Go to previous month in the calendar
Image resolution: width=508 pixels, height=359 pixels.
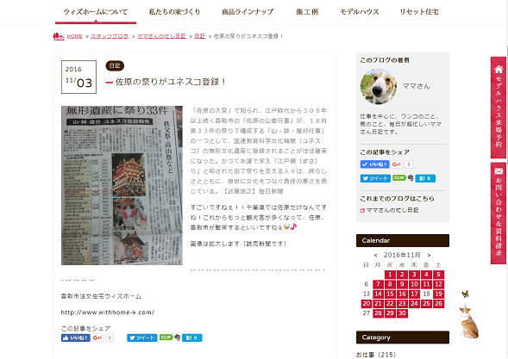375,255
